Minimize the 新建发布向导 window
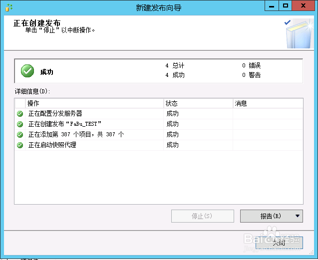This screenshot has width=318, height=260. click(272, 6)
